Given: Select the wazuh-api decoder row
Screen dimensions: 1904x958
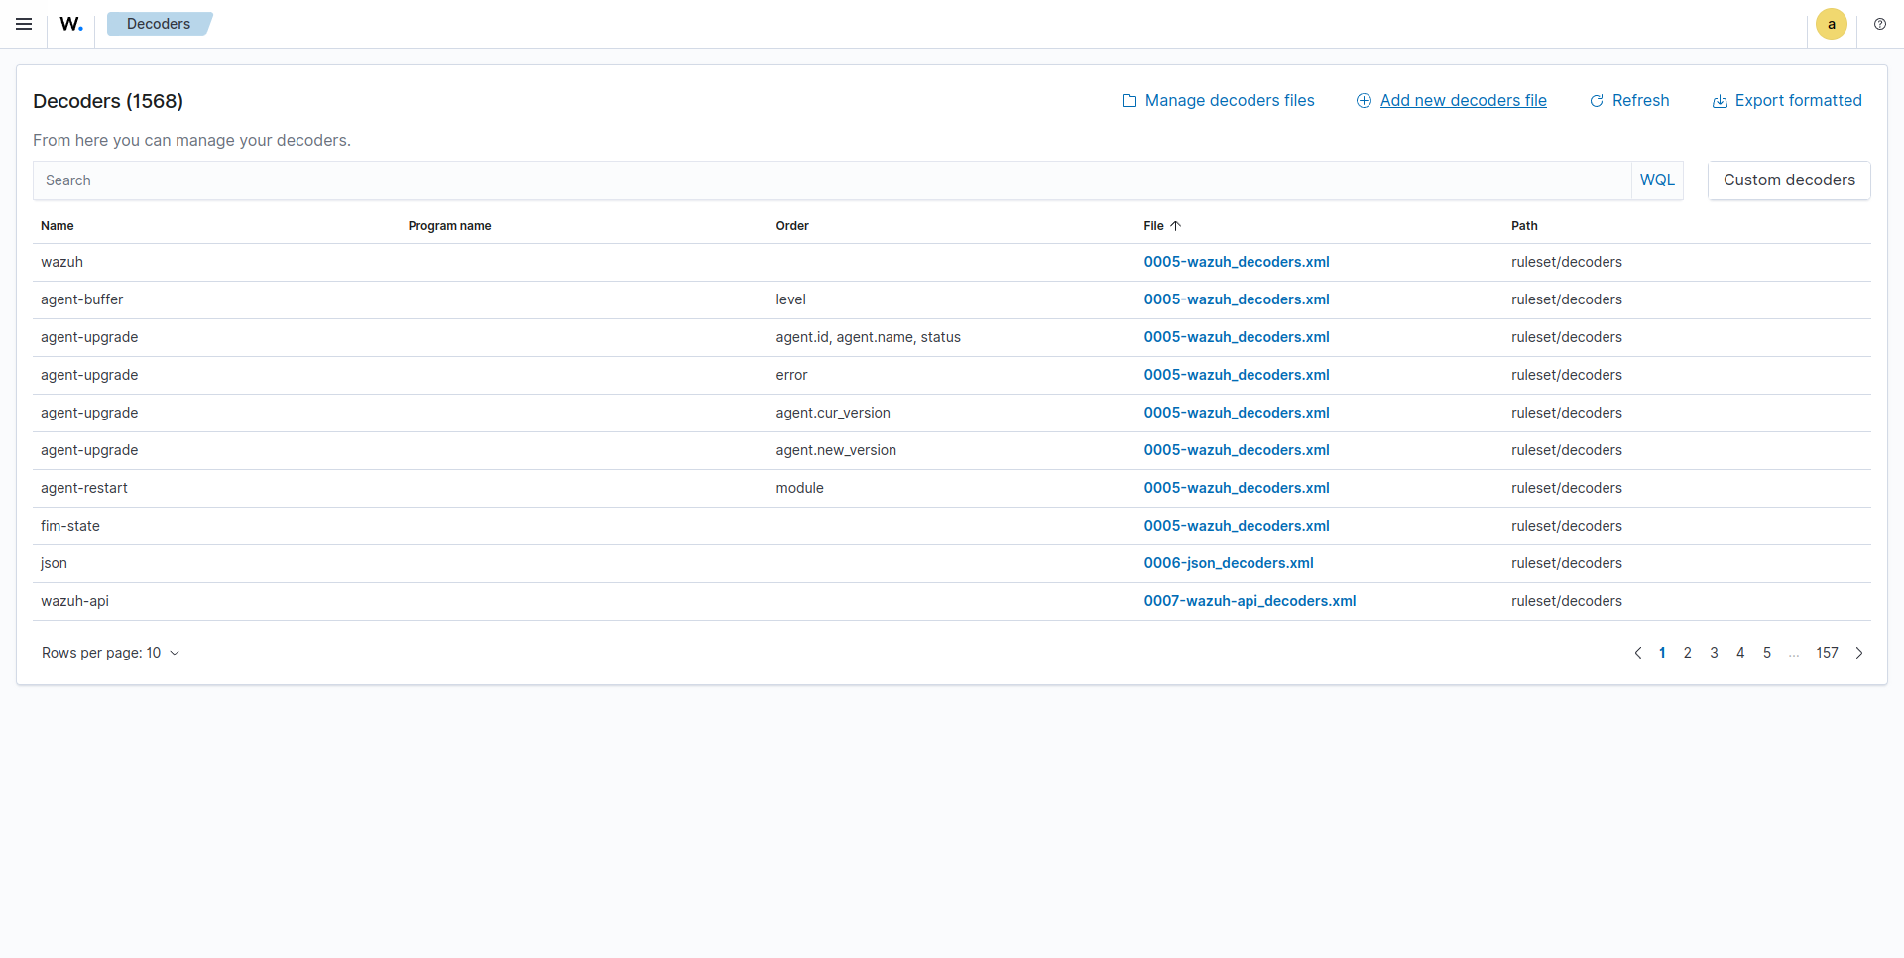Looking at the screenshot, I should (x=952, y=601).
